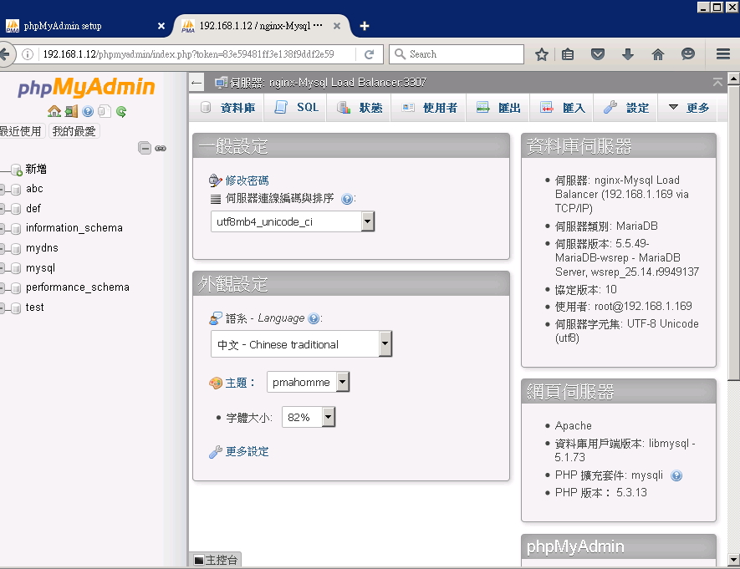Close the phpMyAdmin setup browser tab

pos(161,26)
